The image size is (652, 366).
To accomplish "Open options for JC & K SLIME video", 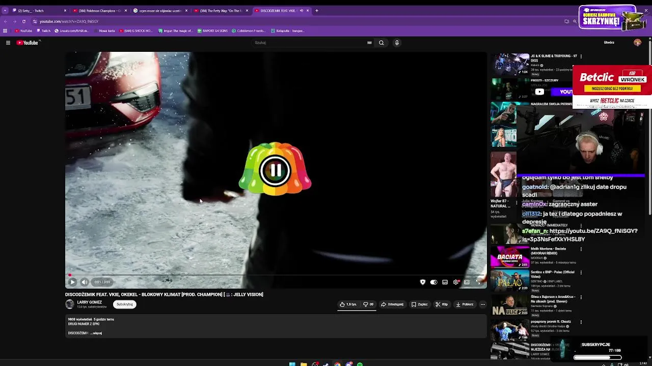I will click(x=581, y=56).
